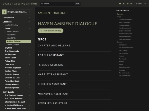Expand the Val Royeaux chevron
Image resolution: width=149 pixels, height=111 pixels.
coord(29,55)
